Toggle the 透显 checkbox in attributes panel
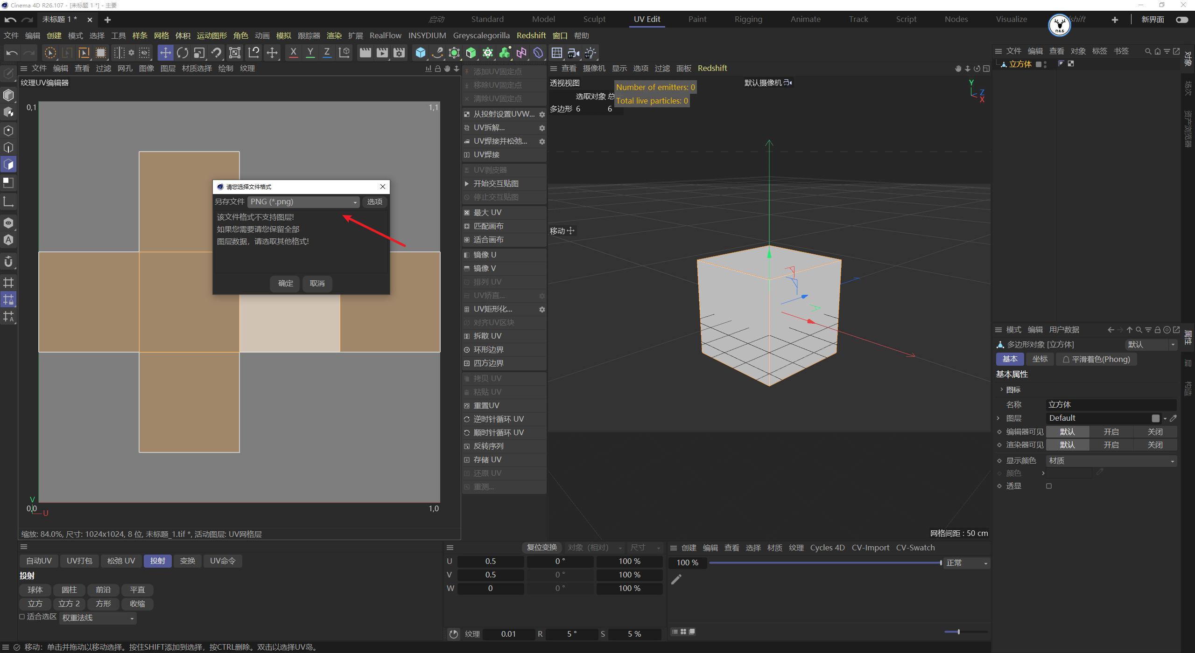The width and height of the screenshot is (1195, 653). 1049,486
